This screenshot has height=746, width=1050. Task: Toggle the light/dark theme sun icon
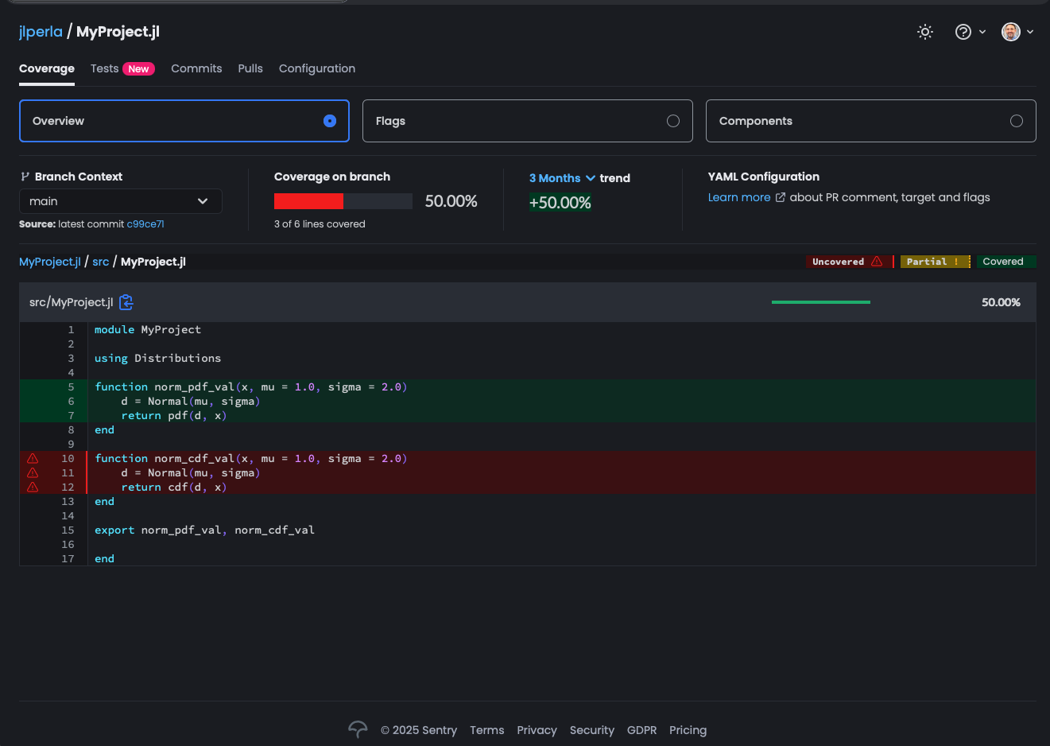tap(924, 32)
